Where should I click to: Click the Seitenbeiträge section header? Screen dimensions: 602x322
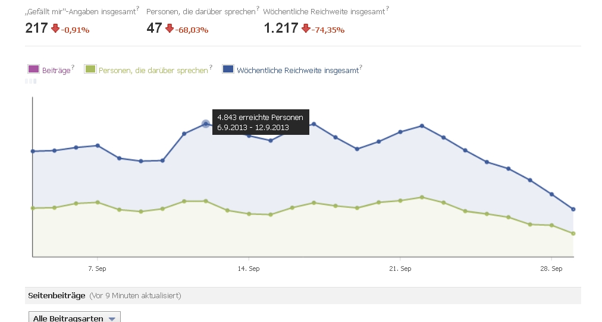pos(57,295)
